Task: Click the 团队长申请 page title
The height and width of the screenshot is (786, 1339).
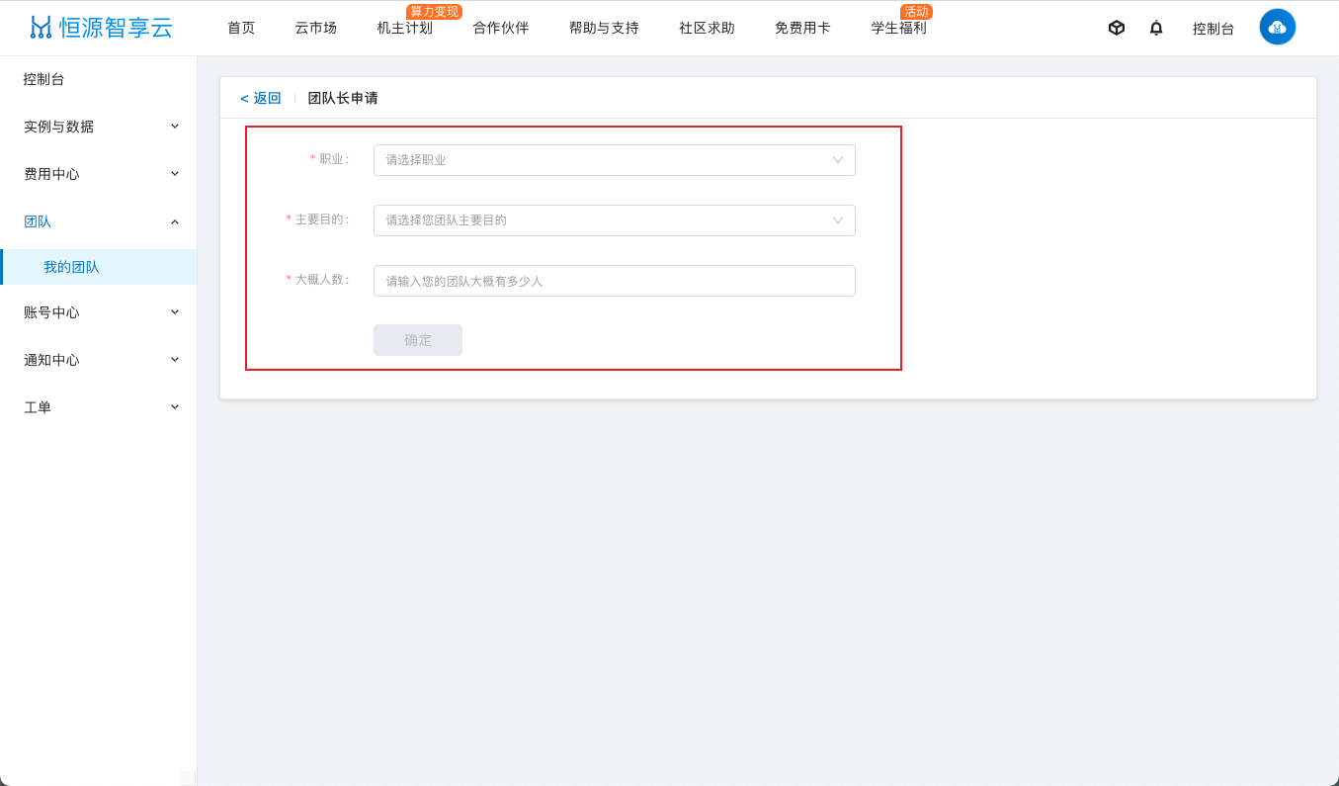Action: (343, 98)
